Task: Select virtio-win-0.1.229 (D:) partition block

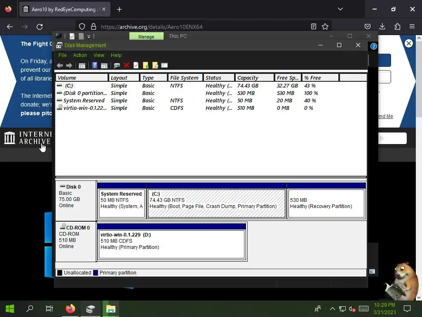Action: 172,241
